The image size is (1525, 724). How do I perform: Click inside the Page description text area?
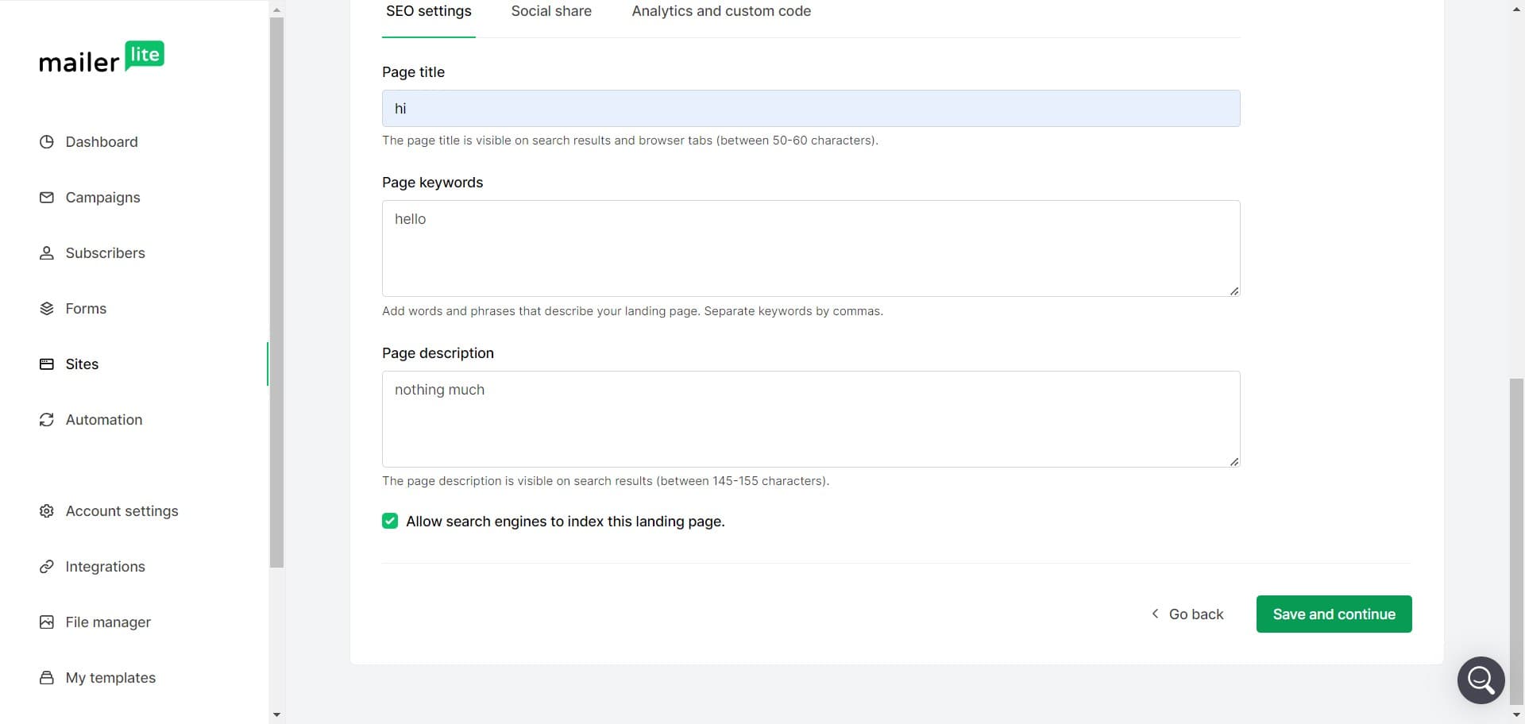point(810,419)
